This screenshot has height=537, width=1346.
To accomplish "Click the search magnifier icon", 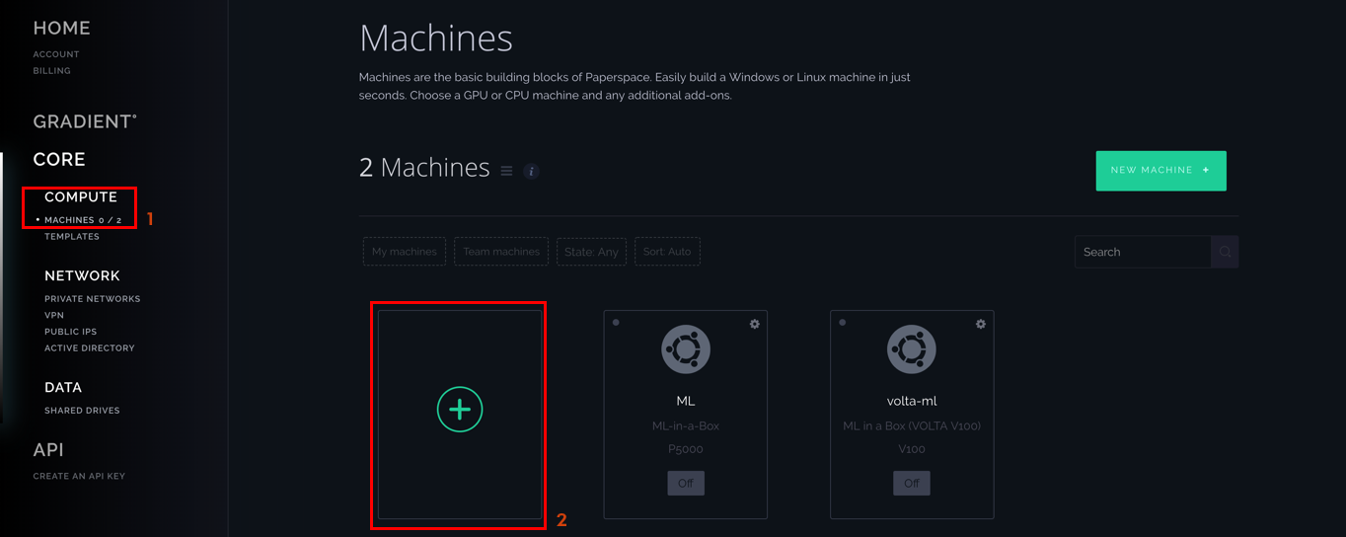I will coord(1225,252).
